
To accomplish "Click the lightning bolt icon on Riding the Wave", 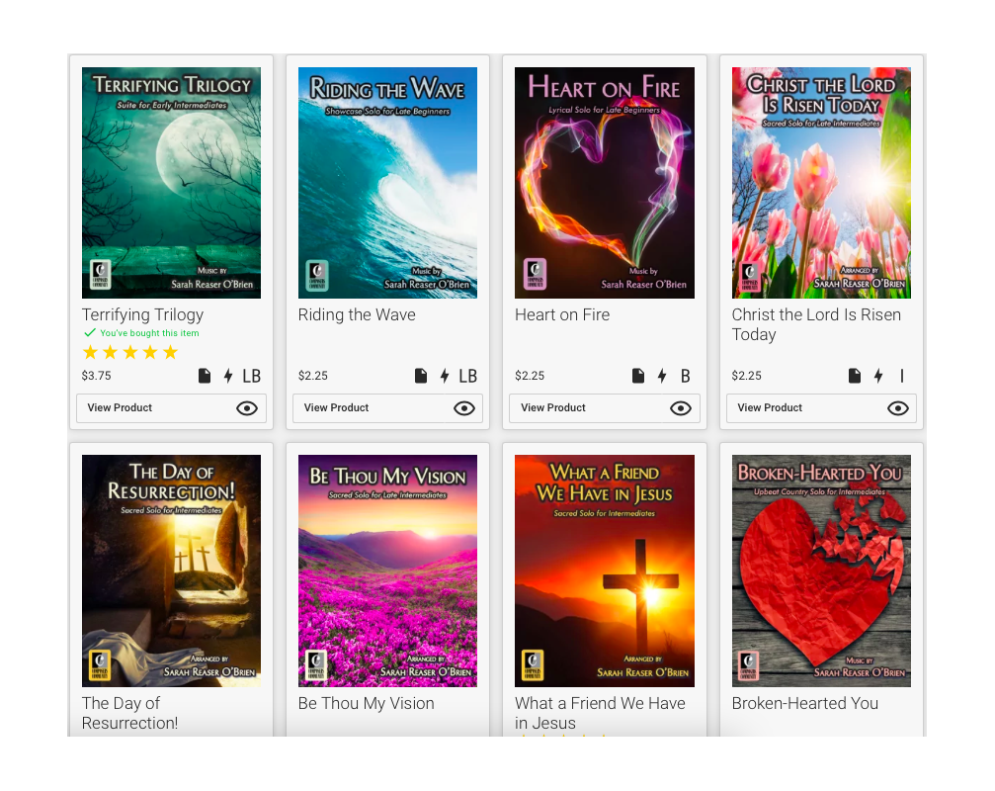I will tap(445, 376).
